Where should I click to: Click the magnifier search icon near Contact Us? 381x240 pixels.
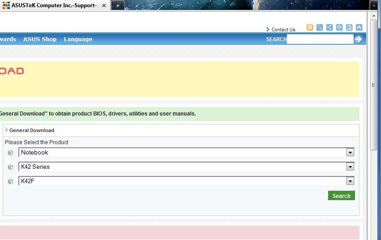click(320, 27)
